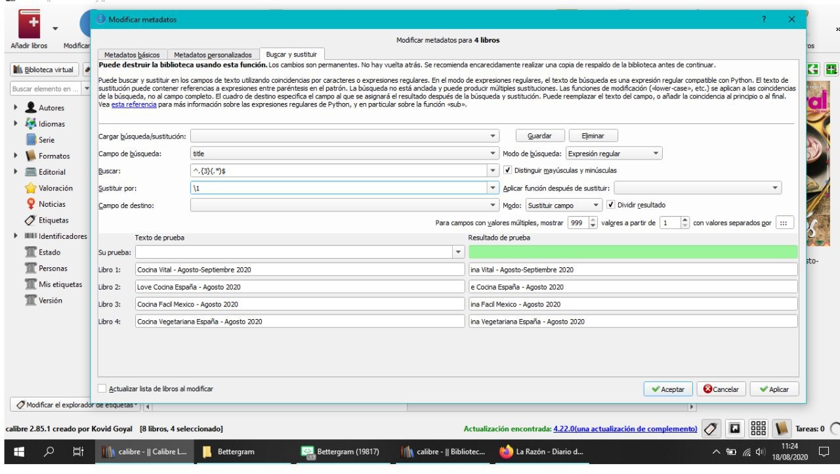Select the Idiomas category icon
Image resolution: width=840 pixels, height=474 pixels.
tap(31, 123)
